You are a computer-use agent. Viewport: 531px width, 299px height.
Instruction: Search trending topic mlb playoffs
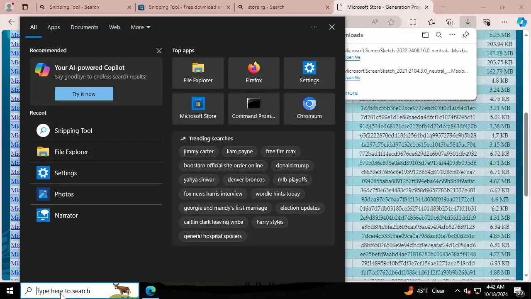[292, 179]
